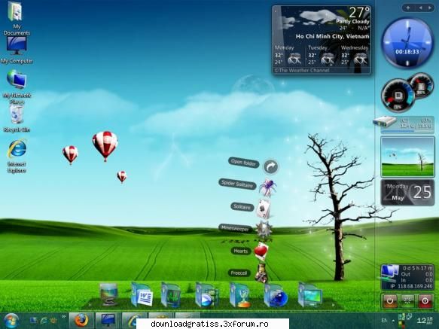439x329 pixels.
Task: Click the calendar gadget showing May 25
Action: pyautogui.click(x=407, y=193)
